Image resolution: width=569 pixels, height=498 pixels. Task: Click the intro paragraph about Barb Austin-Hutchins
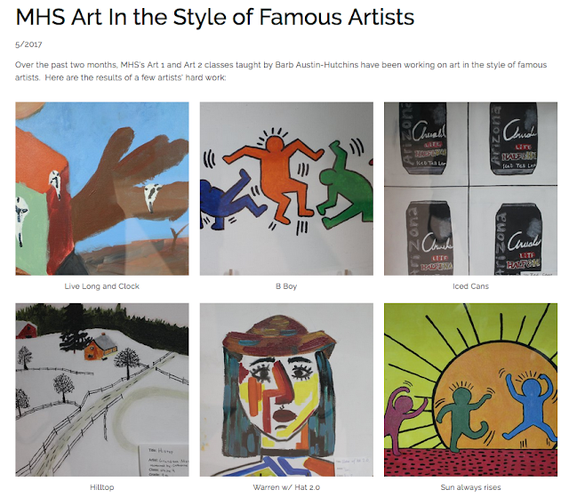281,71
